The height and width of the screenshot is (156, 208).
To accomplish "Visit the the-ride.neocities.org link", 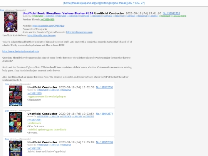I will 42,35.
